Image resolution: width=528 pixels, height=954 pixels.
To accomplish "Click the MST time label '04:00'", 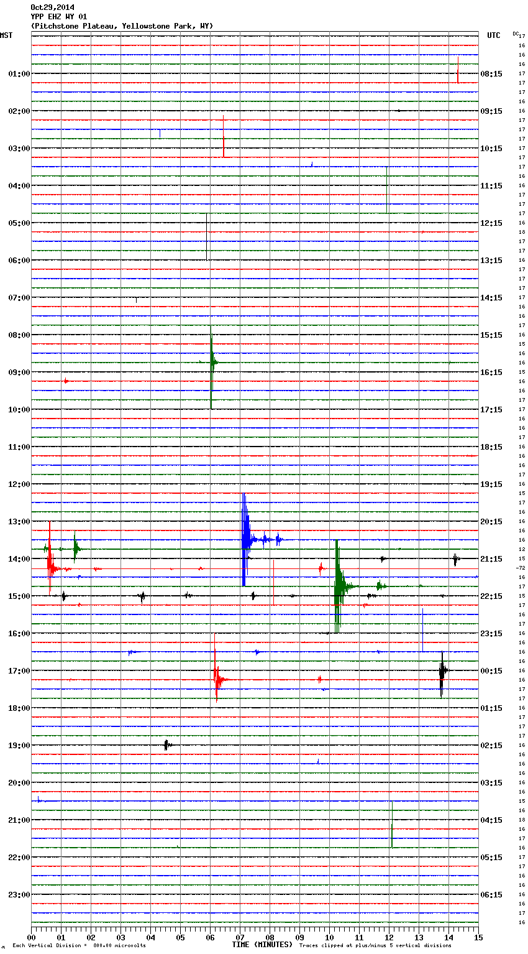I will click(x=19, y=186).
